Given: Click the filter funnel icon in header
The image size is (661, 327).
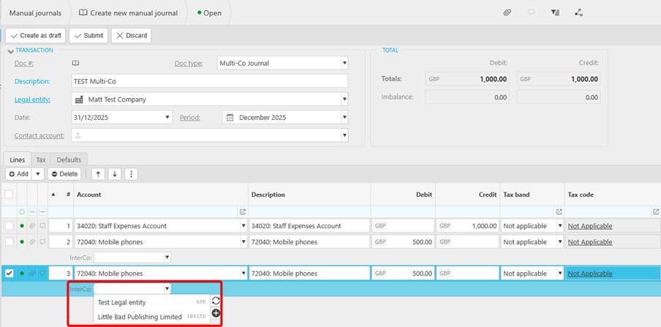Looking at the screenshot, I should click(555, 12).
